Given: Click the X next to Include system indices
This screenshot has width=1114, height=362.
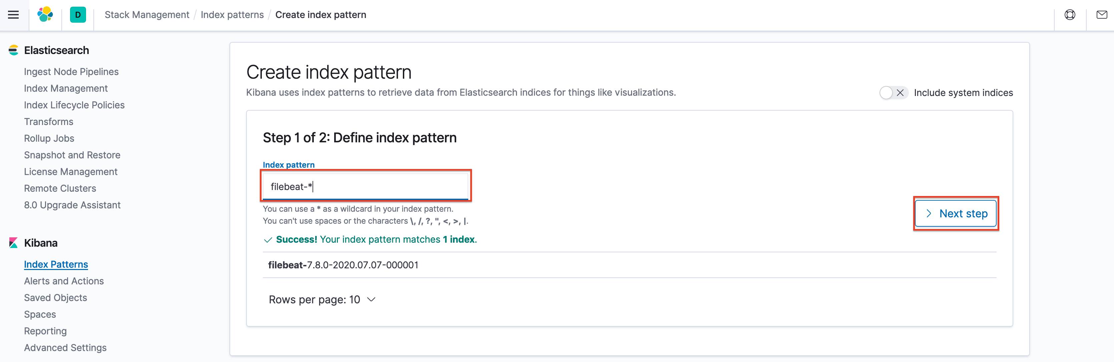Looking at the screenshot, I should pos(899,93).
